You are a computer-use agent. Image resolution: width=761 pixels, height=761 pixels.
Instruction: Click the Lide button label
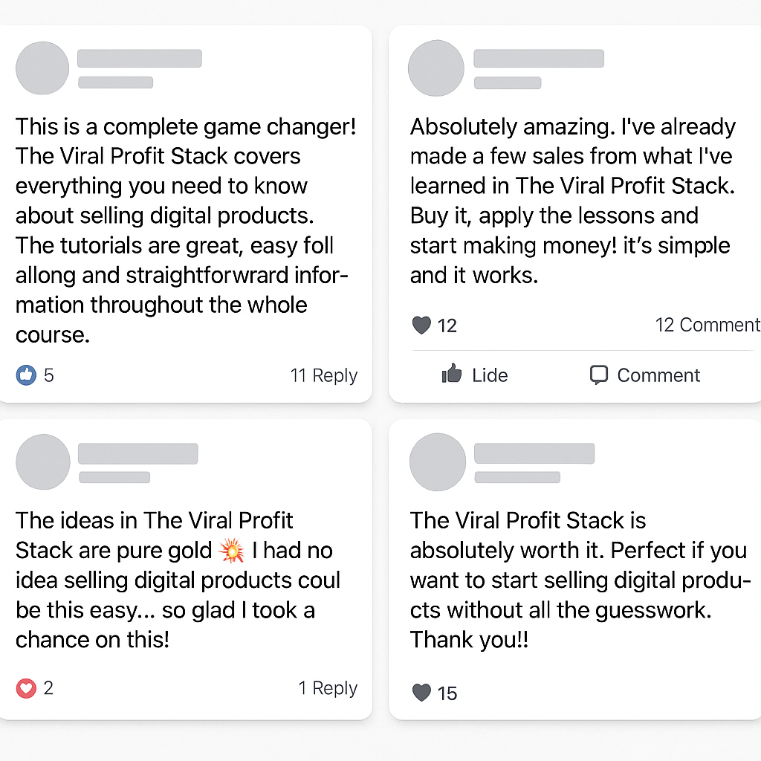[x=490, y=375]
